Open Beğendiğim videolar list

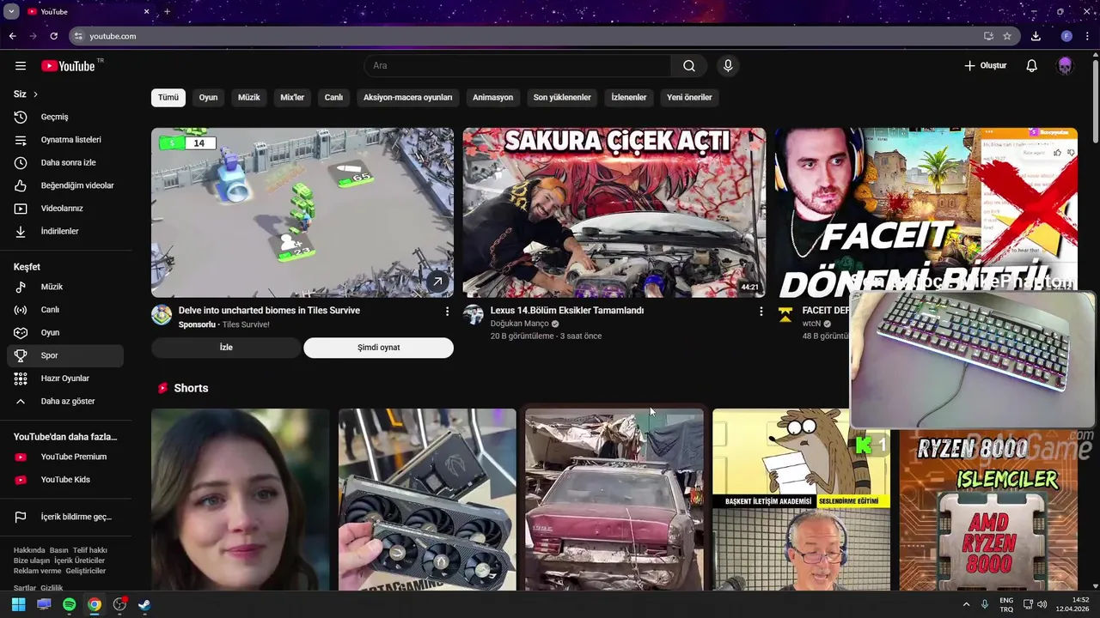pyautogui.click(x=65, y=185)
